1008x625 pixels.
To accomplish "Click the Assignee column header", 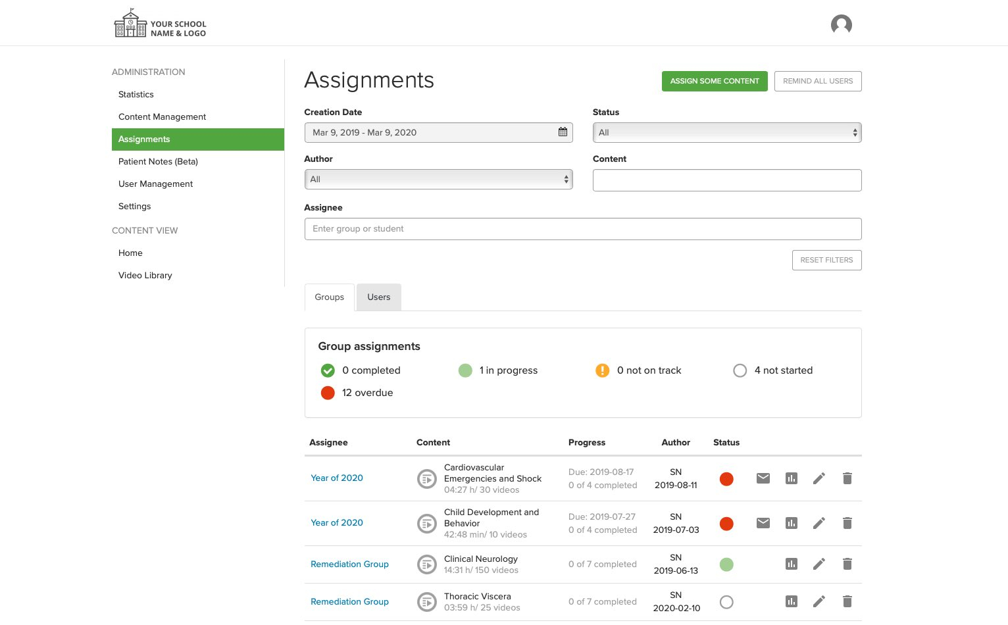I will click(x=328, y=443).
